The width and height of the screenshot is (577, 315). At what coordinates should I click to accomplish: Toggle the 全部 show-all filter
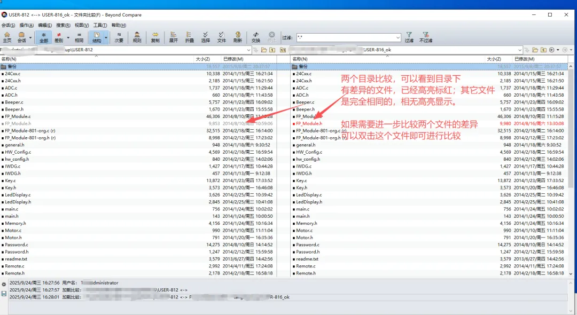pos(44,37)
